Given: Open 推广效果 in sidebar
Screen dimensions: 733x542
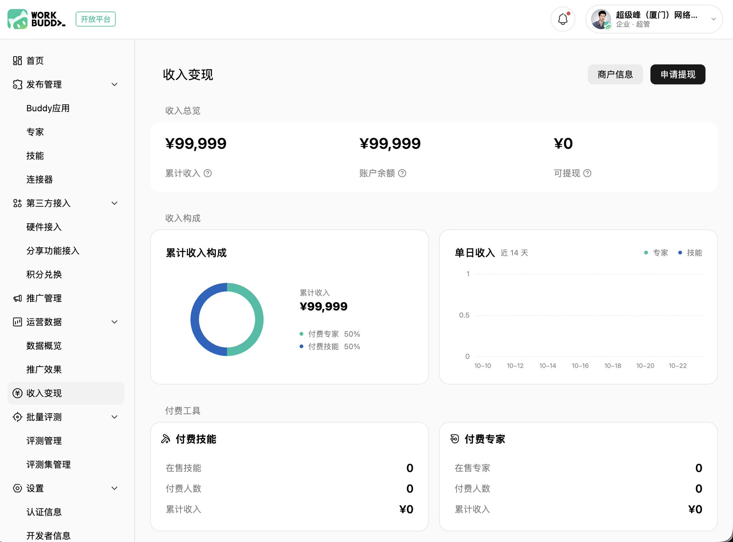Looking at the screenshot, I should [x=44, y=370].
